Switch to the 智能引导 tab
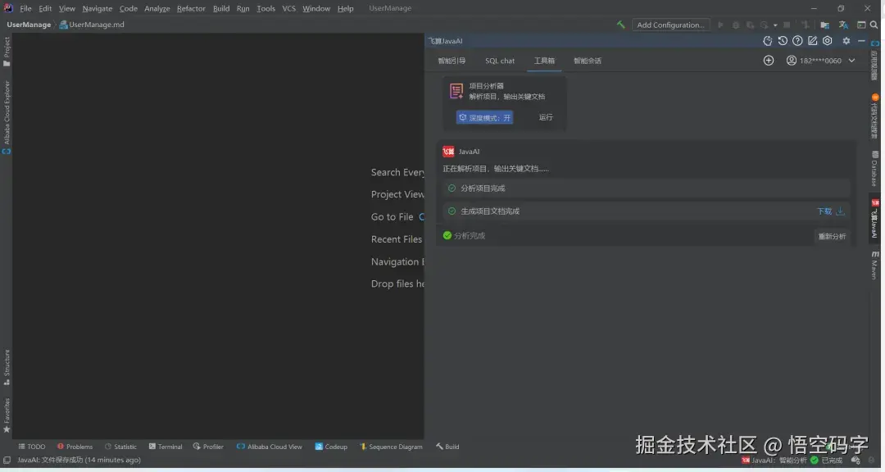 [x=452, y=61]
